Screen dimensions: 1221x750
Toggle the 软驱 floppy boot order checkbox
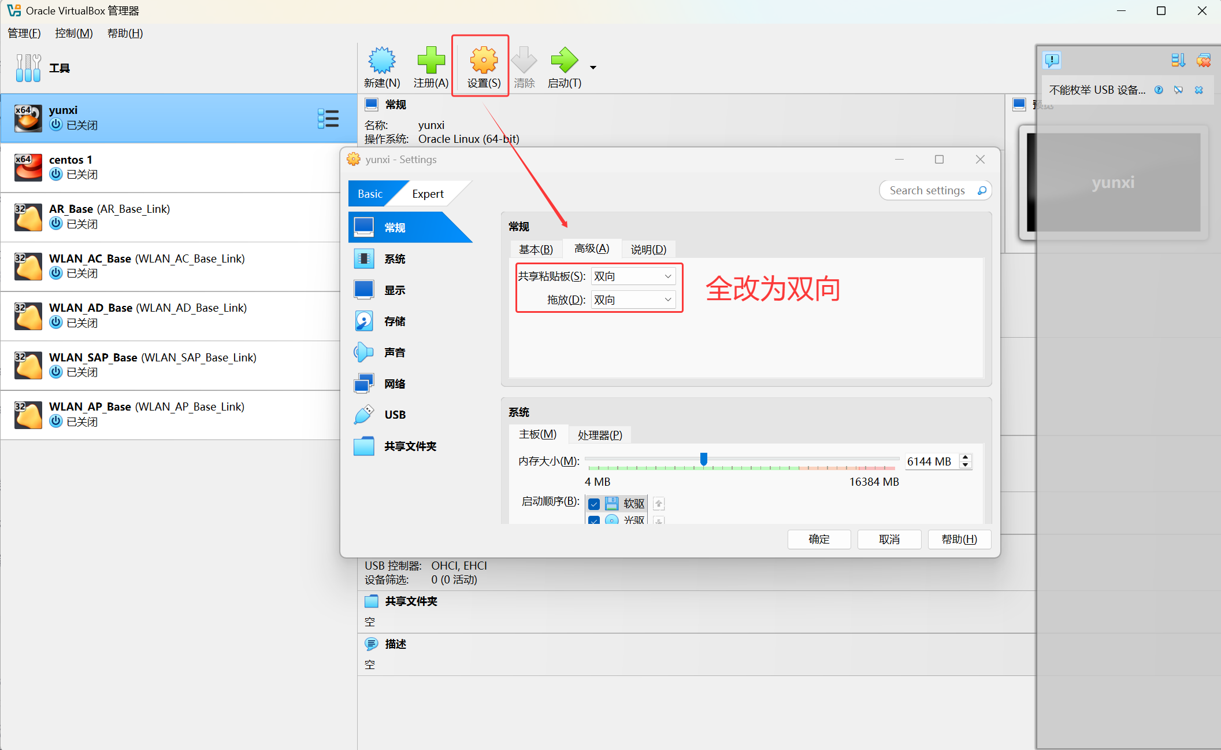[x=593, y=504]
